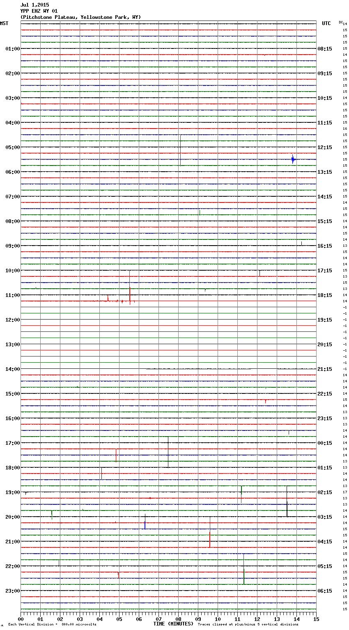Click the 13:15 UTC time label

click(325, 172)
